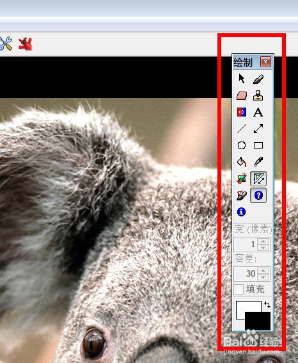
Task: Select the double-headed arrow line tool
Action: coord(258,129)
